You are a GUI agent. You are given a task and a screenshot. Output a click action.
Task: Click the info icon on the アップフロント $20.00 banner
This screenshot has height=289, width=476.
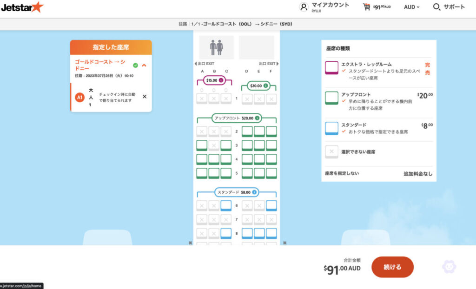[x=257, y=118]
